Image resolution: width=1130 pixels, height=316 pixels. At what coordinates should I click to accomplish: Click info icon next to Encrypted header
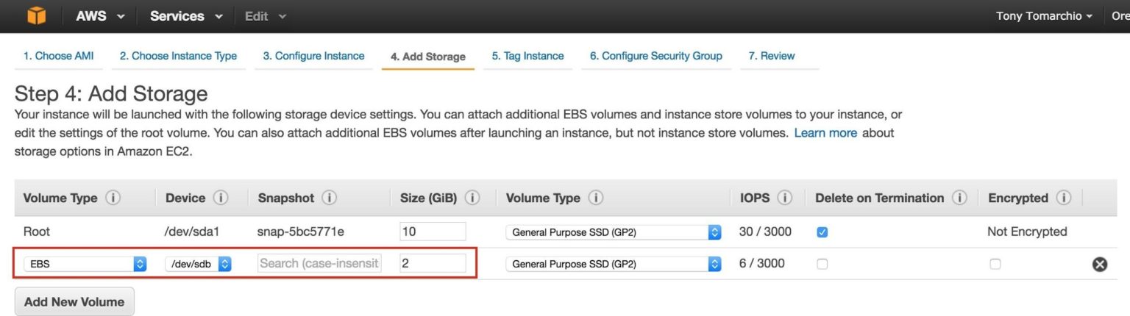click(1064, 198)
